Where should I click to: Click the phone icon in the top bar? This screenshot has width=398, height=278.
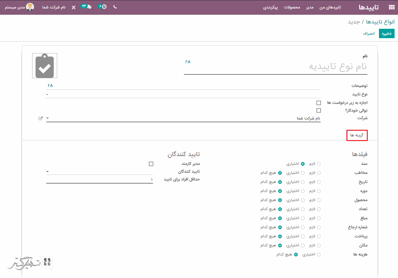(x=115, y=7)
